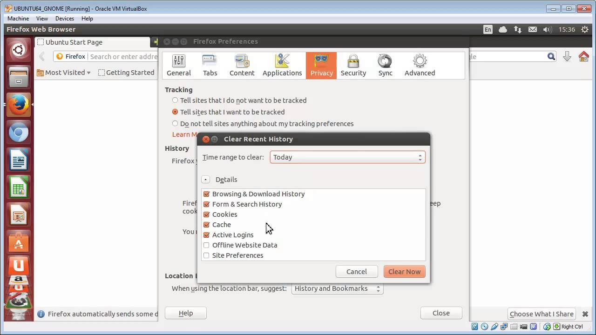Click the Firefox launcher icon in dock

[19, 105]
